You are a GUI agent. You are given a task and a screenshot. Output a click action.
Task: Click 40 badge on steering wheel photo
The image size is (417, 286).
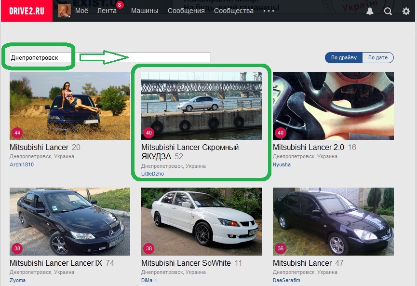281,133
